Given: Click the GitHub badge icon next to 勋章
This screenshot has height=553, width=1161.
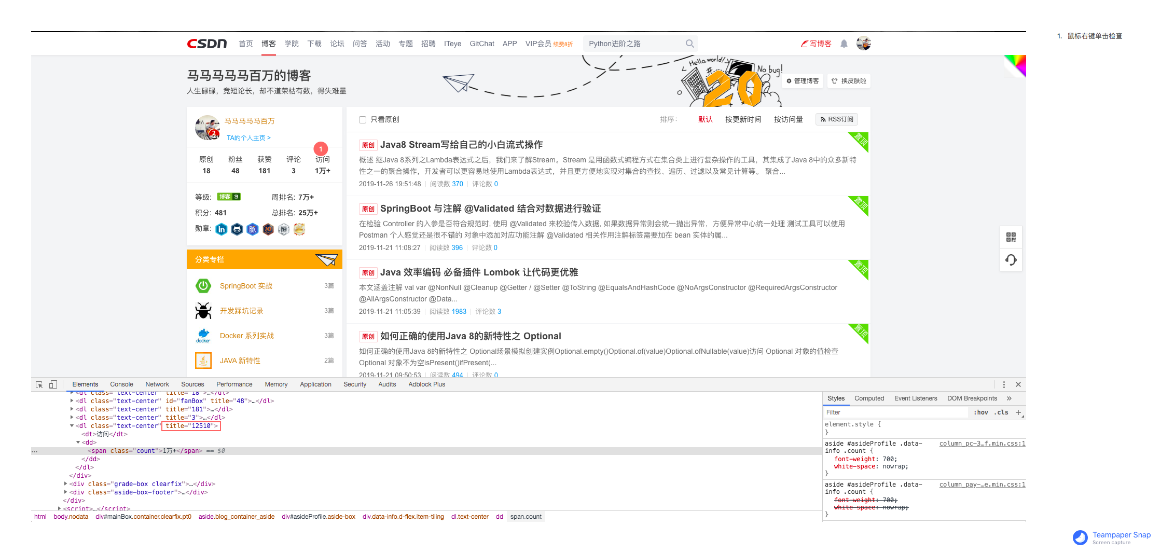Looking at the screenshot, I should (237, 229).
